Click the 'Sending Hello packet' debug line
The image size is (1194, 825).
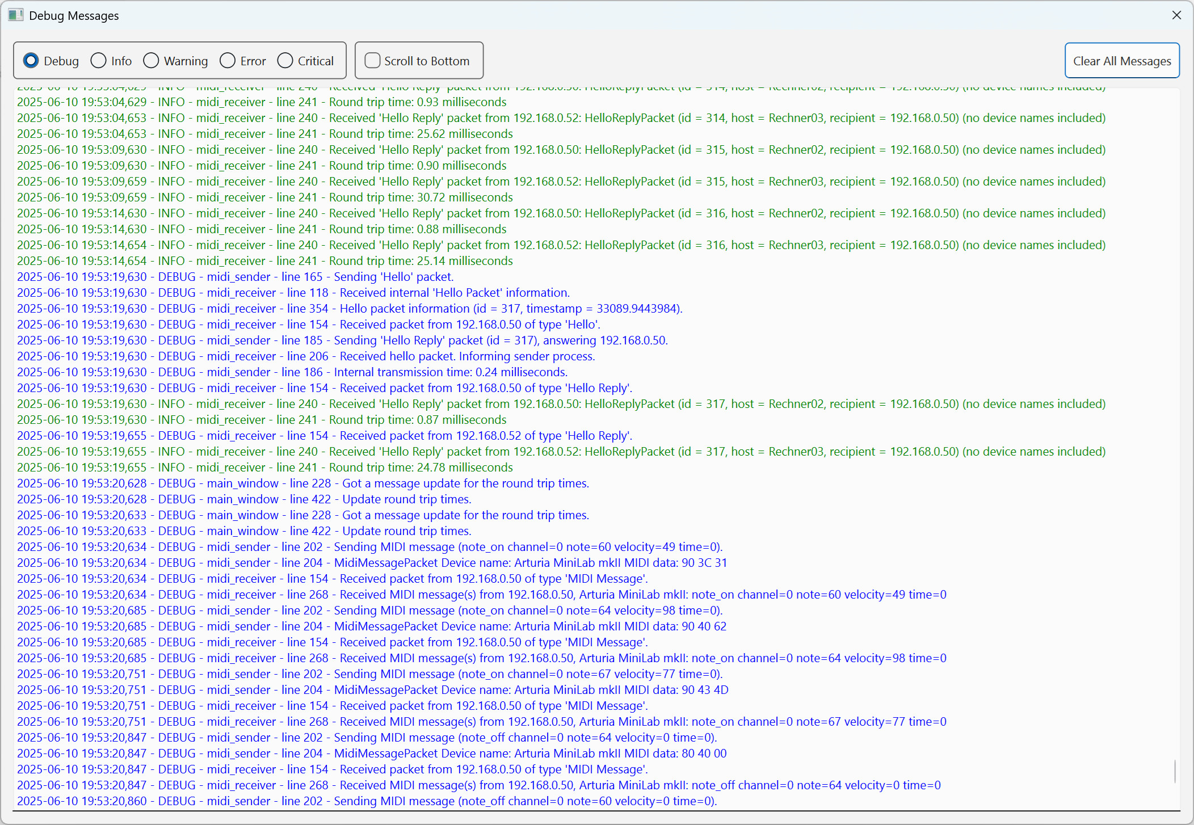tap(235, 277)
